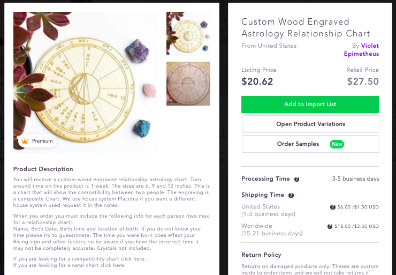396x275 pixels.
Task: Click help icon beside Worldwide shipping price
Action: [x=330, y=226]
